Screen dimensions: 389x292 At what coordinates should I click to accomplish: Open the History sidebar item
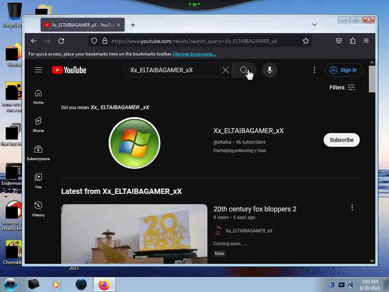[38, 209]
